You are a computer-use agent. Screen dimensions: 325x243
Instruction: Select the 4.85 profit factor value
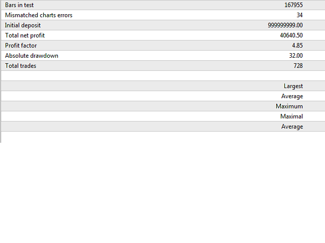pyautogui.click(x=297, y=46)
